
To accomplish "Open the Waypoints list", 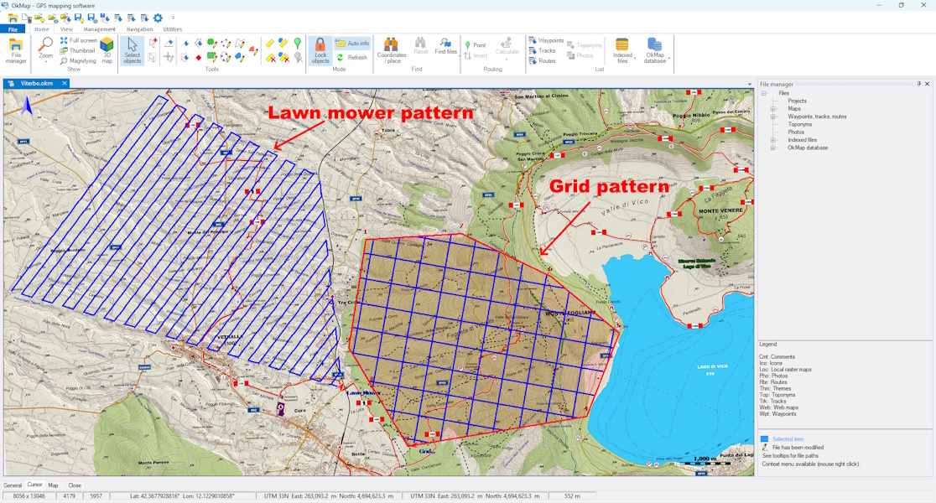I will (x=546, y=40).
